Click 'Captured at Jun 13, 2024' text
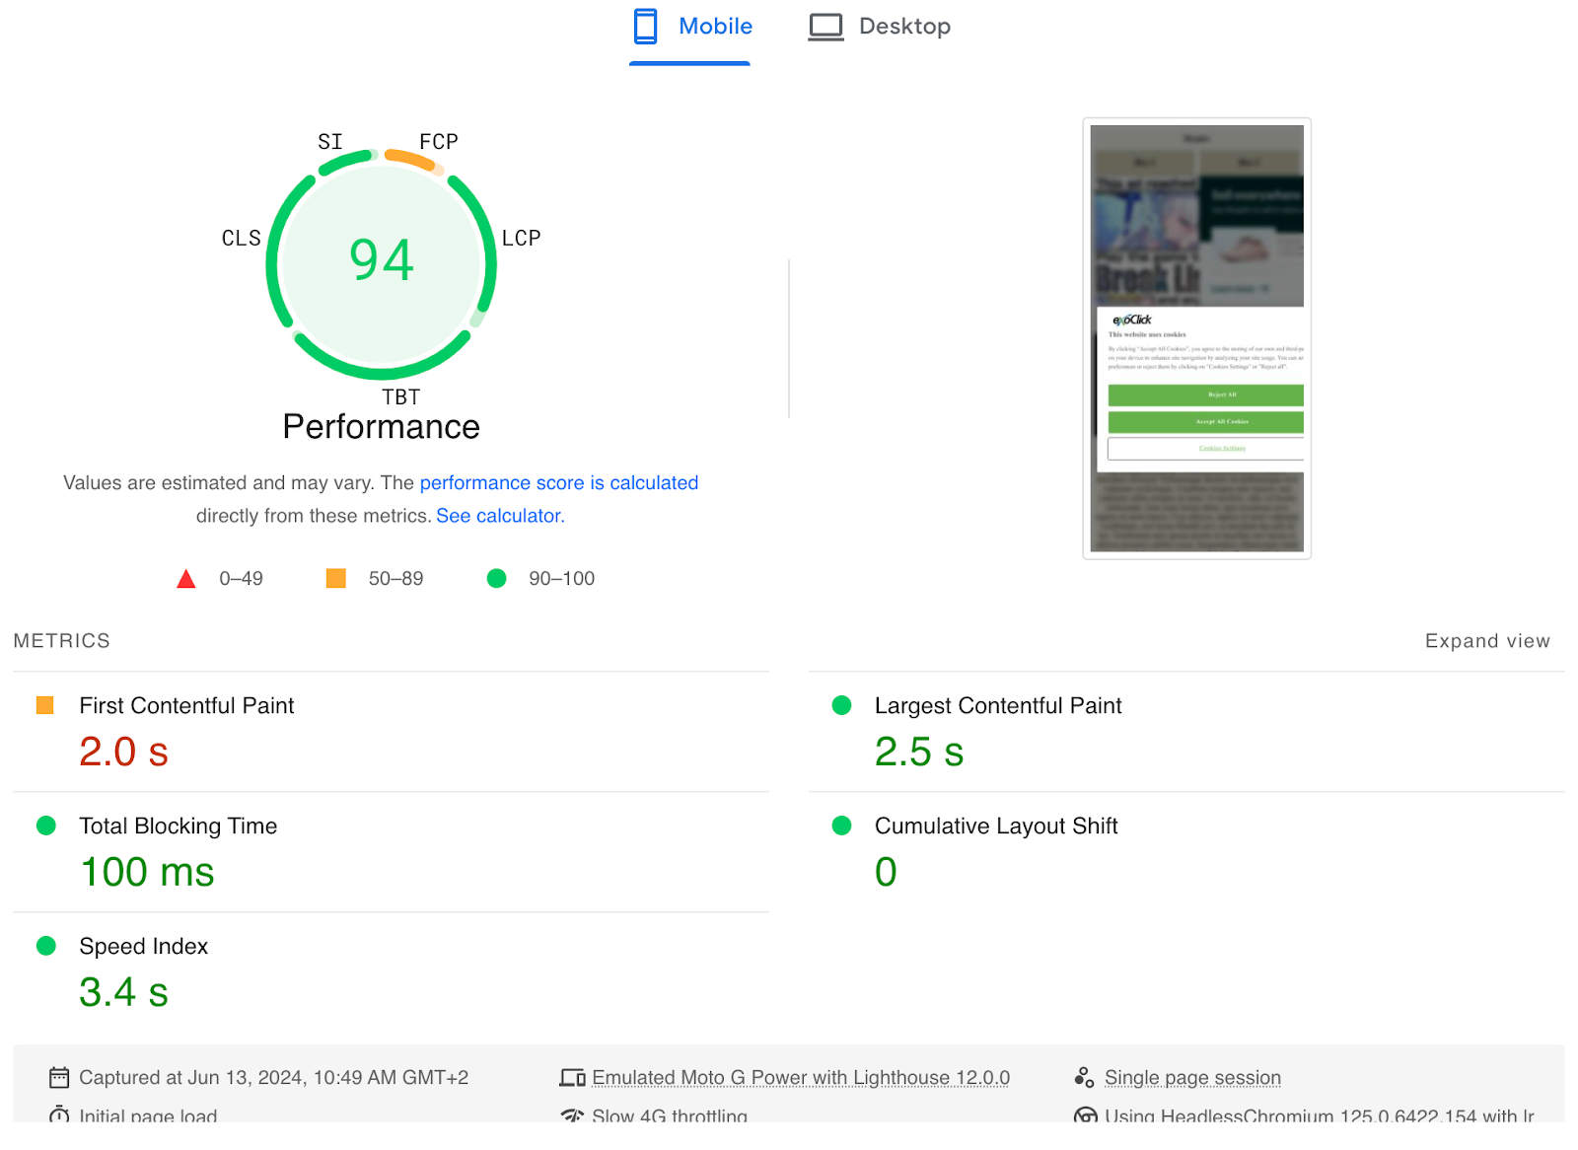 [274, 1078]
